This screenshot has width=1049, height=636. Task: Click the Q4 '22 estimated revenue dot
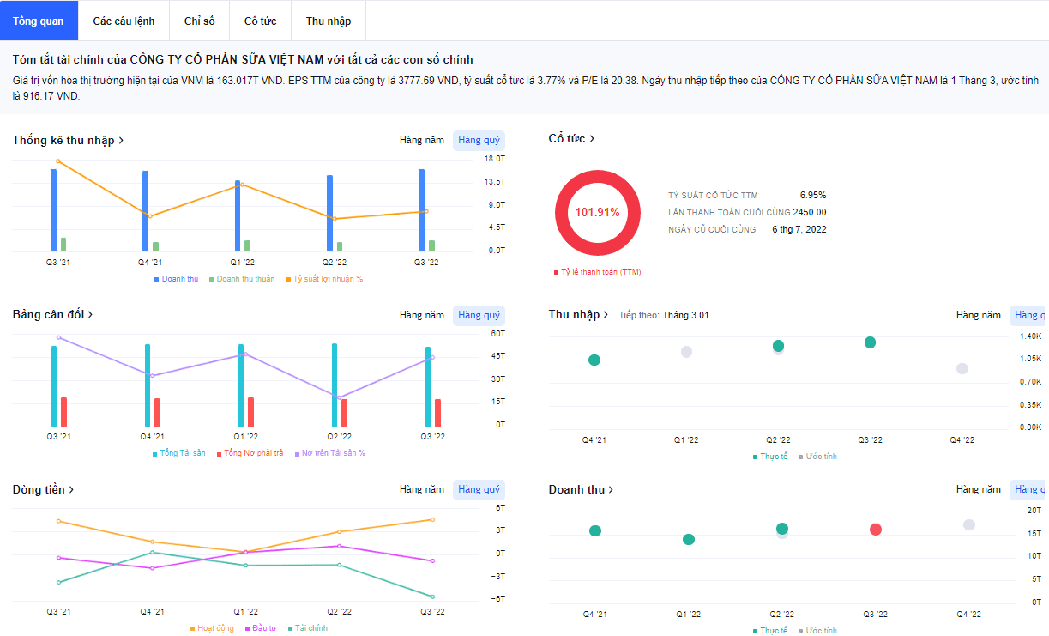click(x=968, y=524)
